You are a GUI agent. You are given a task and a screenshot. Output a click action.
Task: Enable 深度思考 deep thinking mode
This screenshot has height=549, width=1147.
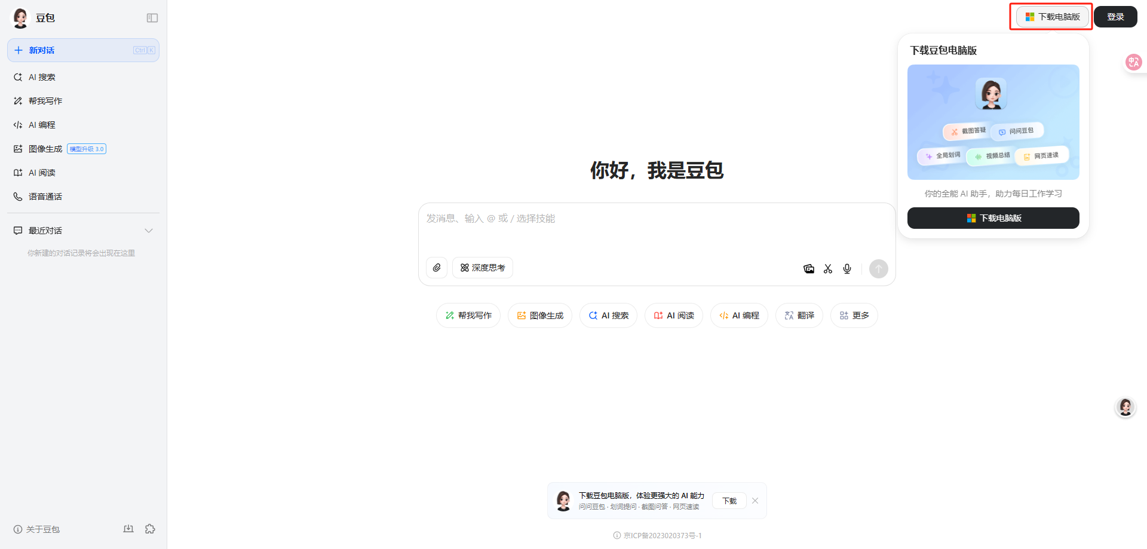click(482, 267)
